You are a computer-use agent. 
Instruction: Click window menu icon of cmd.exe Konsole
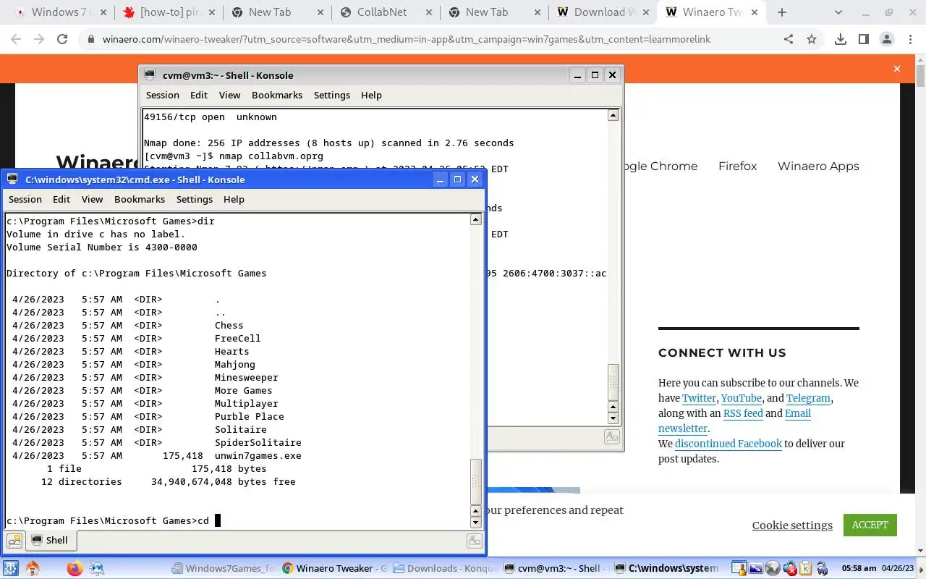coord(12,179)
